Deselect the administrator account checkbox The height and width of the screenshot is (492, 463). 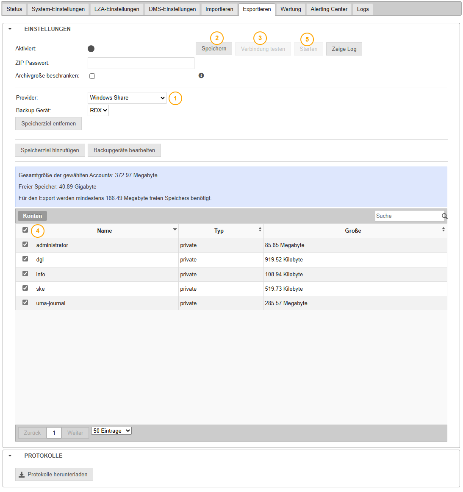(25, 245)
